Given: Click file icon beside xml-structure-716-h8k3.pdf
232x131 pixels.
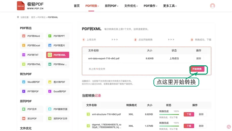Looking at the screenshot, I should 88,114.
